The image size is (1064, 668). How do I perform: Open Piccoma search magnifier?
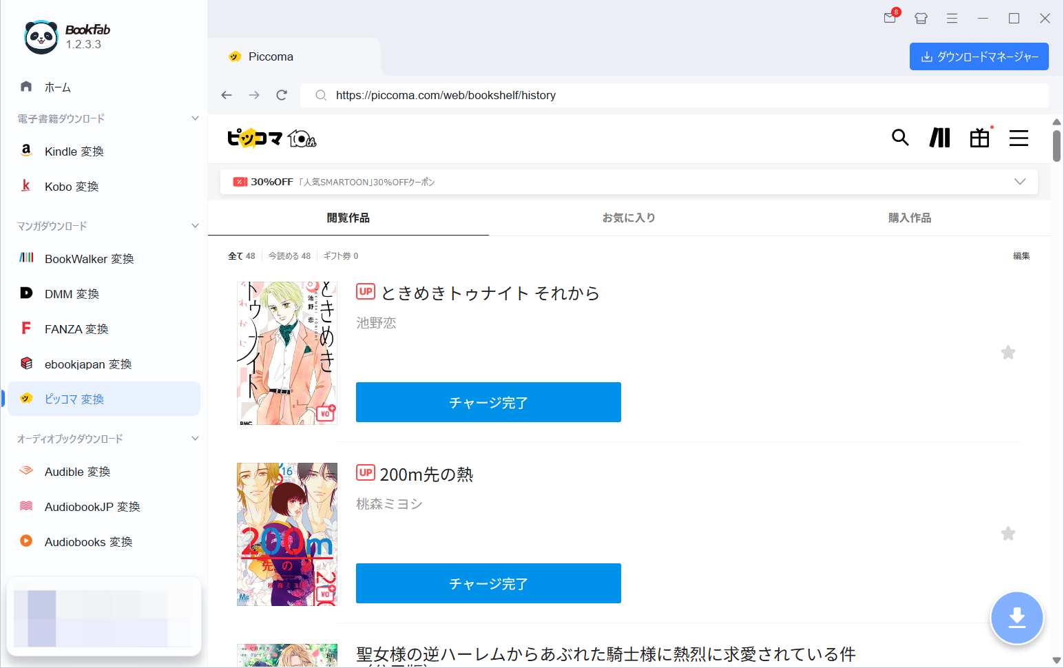coord(900,138)
